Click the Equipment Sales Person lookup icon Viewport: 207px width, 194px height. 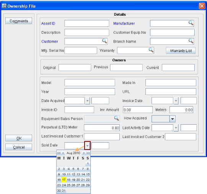(117, 118)
